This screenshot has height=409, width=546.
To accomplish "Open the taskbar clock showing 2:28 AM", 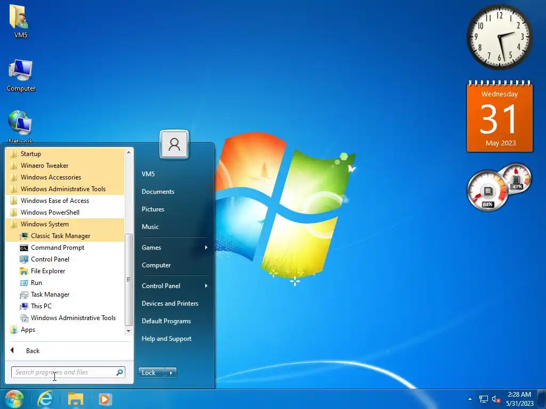I will pos(519,399).
